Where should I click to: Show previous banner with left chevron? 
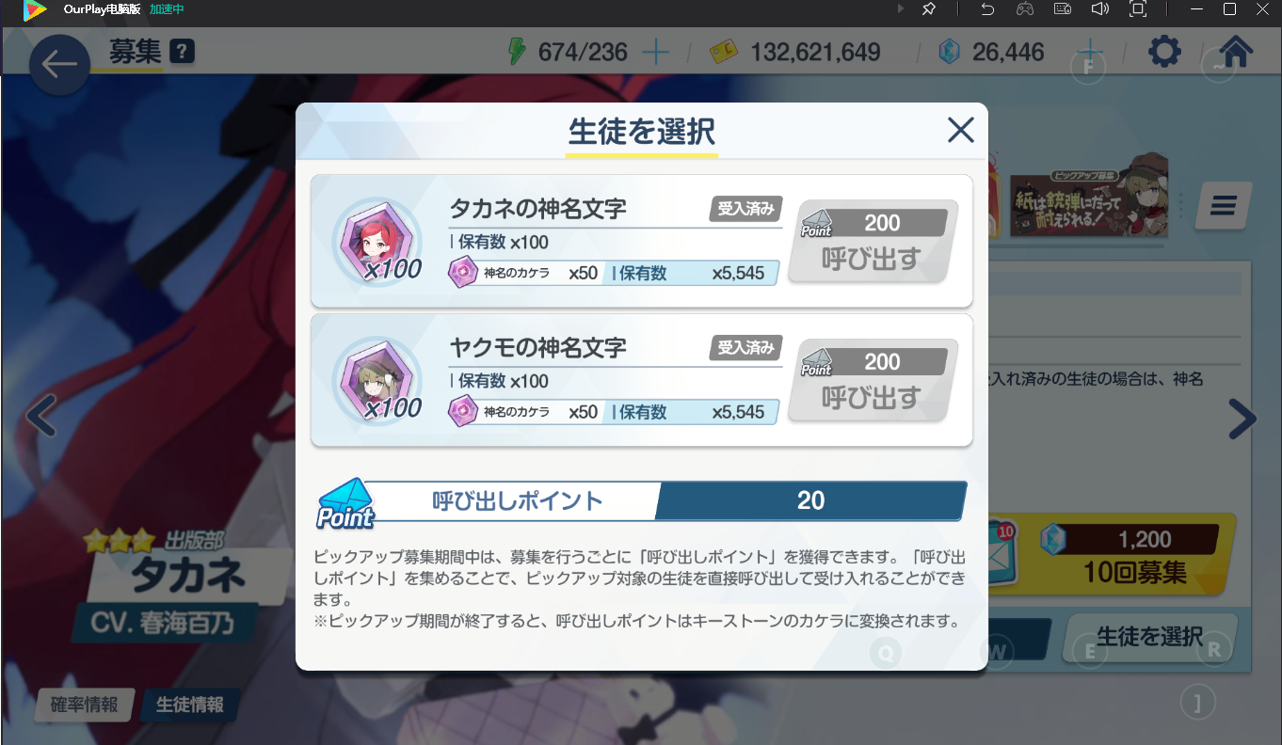coord(41,415)
